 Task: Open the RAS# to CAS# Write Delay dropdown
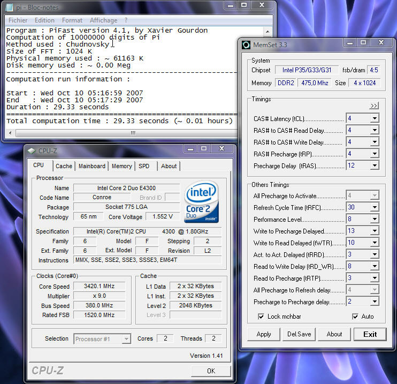(375, 142)
